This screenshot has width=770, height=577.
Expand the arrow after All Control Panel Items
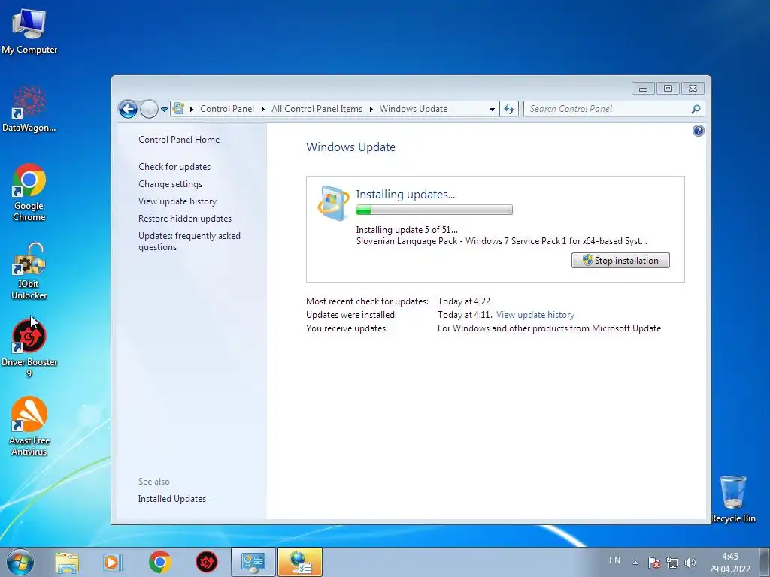click(371, 109)
